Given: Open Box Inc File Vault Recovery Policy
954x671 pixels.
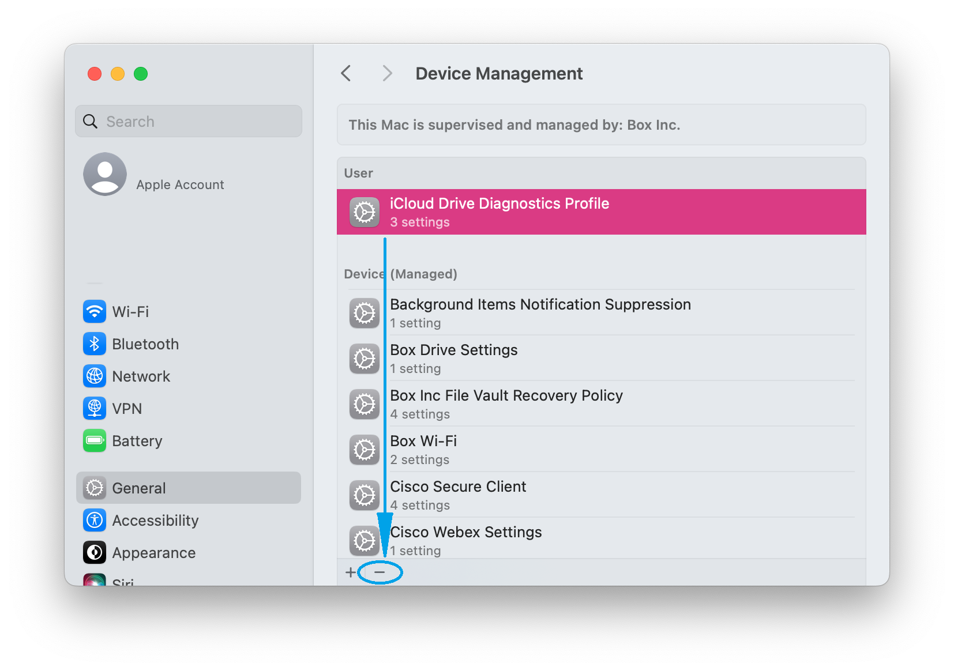Looking at the screenshot, I should 601,404.
